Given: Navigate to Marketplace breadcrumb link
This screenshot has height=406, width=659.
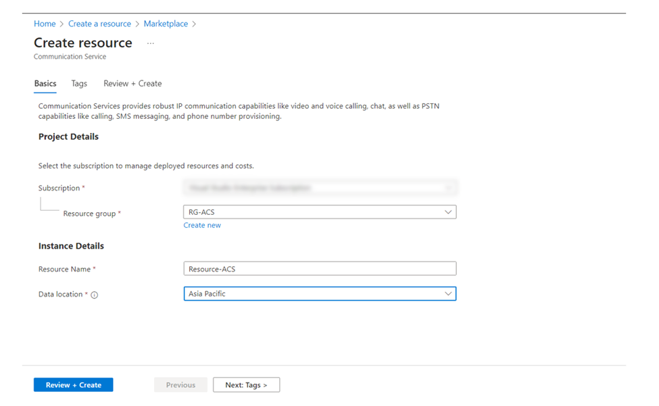Looking at the screenshot, I should click(166, 24).
